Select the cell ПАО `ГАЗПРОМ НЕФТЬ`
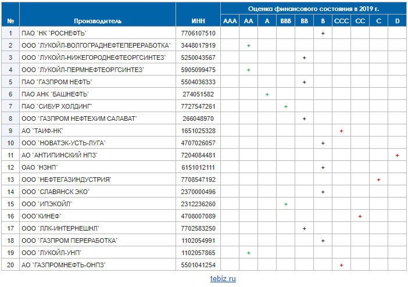 [x=98, y=82]
